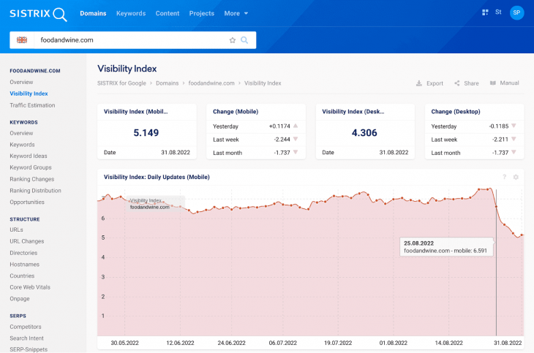Click the Share button
This screenshot has height=353, width=534.
click(x=467, y=83)
